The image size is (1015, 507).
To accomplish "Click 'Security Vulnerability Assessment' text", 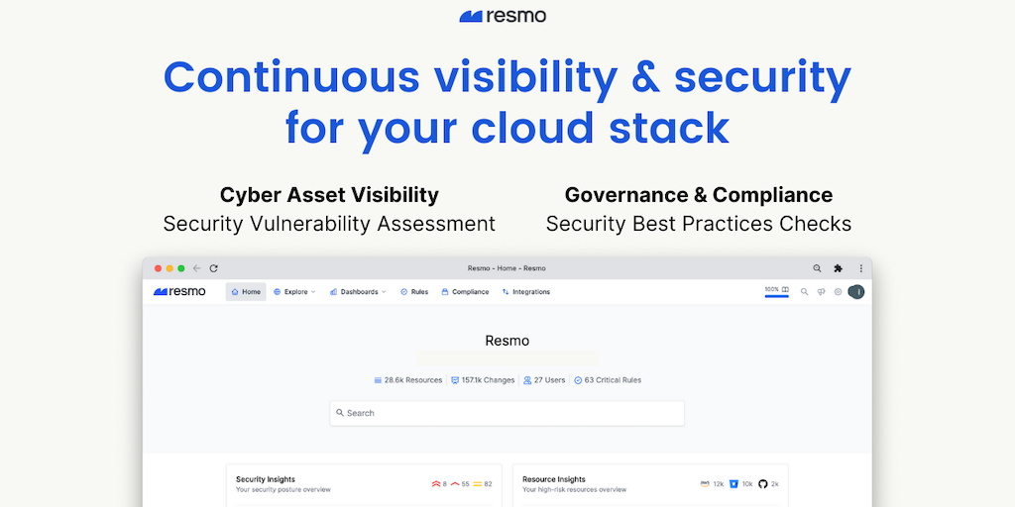I will [329, 224].
